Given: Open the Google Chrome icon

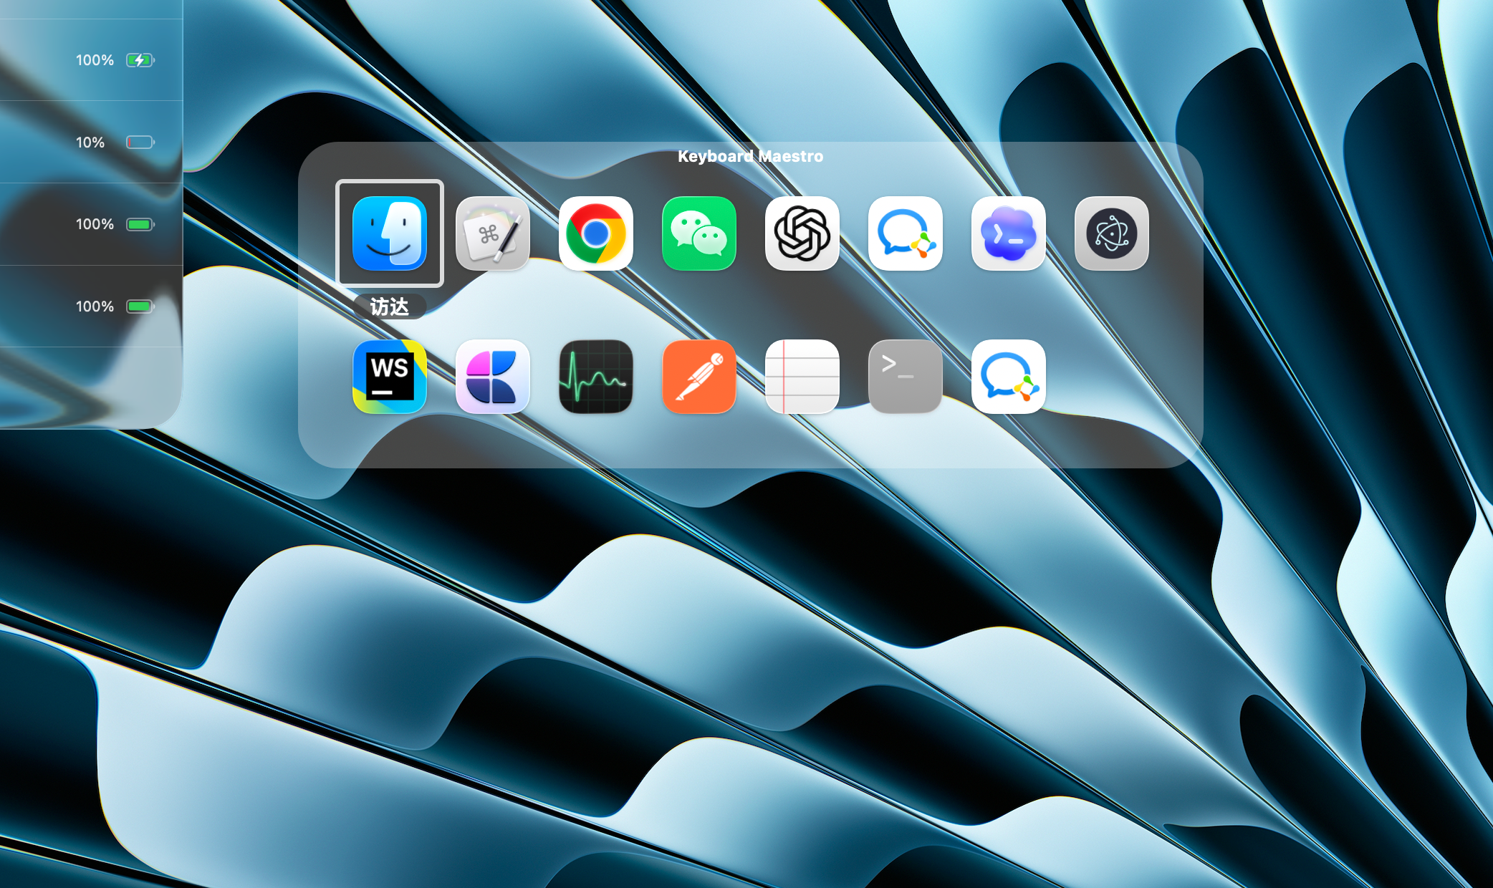Looking at the screenshot, I should click(x=596, y=233).
